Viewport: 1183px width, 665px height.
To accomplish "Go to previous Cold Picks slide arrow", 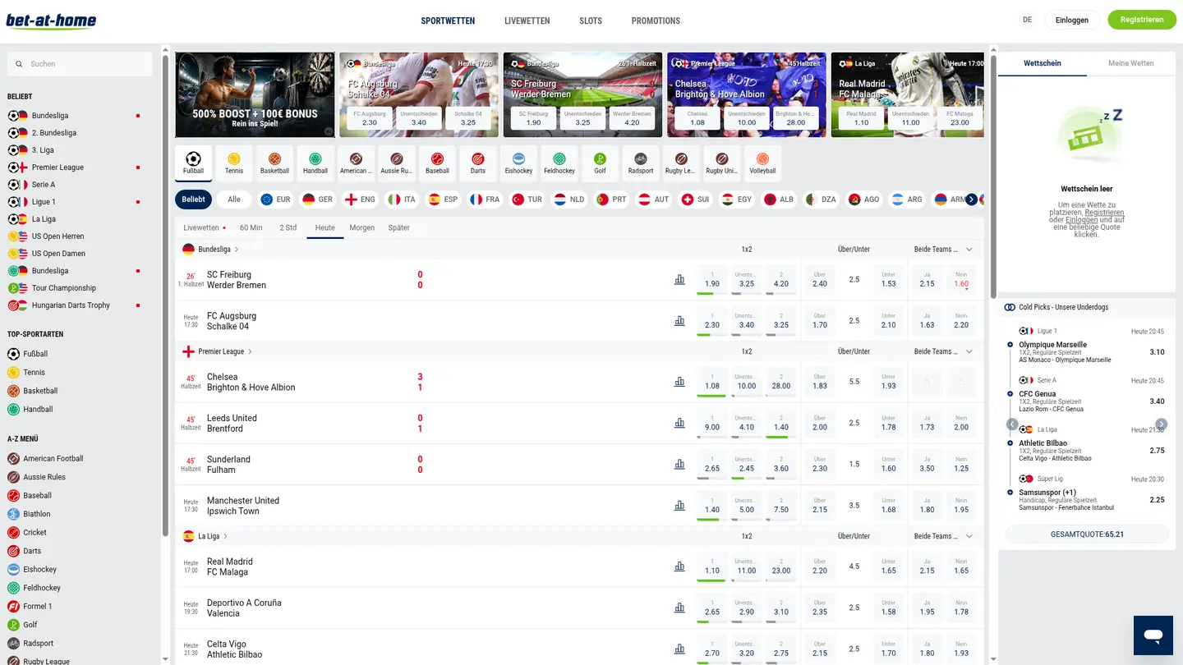I will click(1012, 424).
